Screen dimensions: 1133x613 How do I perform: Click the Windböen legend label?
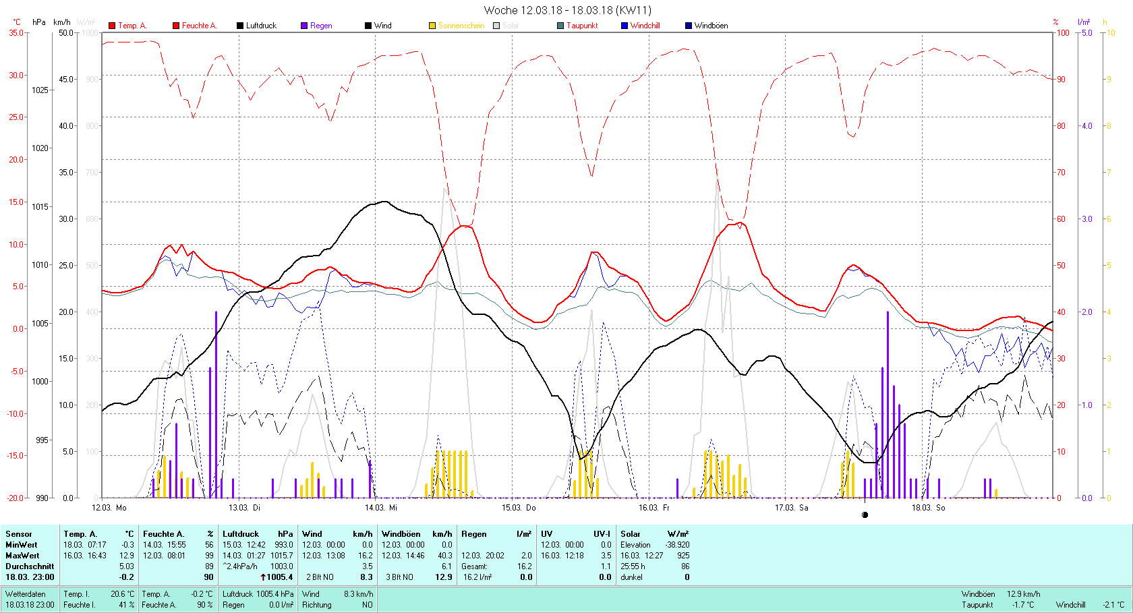(x=711, y=26)
